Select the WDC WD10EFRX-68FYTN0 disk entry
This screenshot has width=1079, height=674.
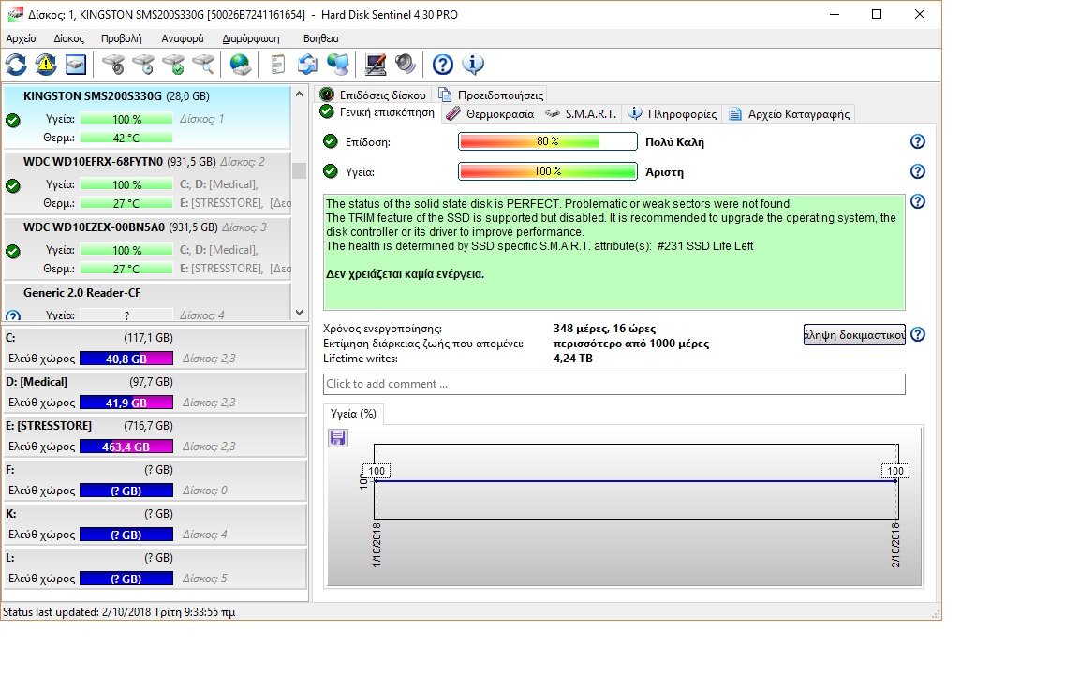pos(146,183)
